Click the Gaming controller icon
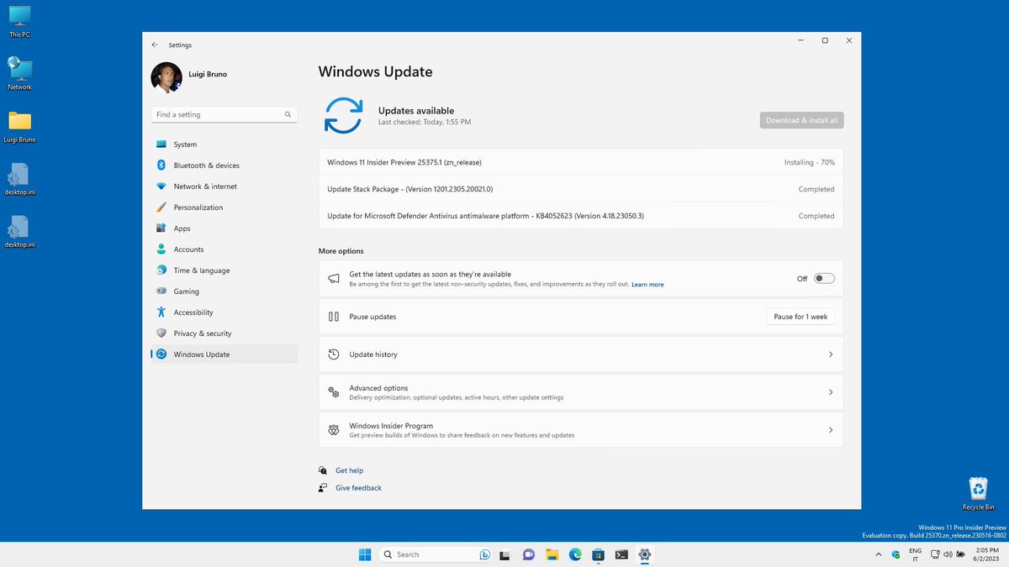The width and height of the screenshot is (1009, 567). click(161, 291)
